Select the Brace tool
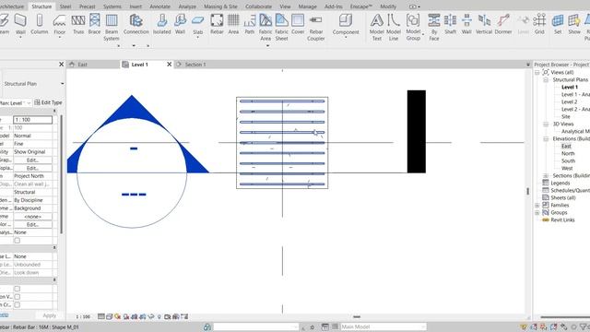 (94, 25)
